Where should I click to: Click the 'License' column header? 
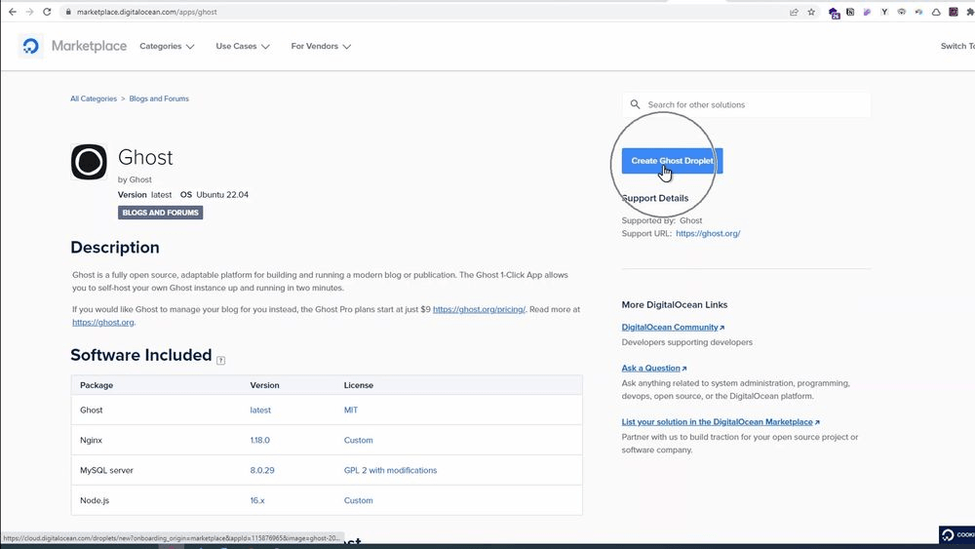[x=358, y=385]
